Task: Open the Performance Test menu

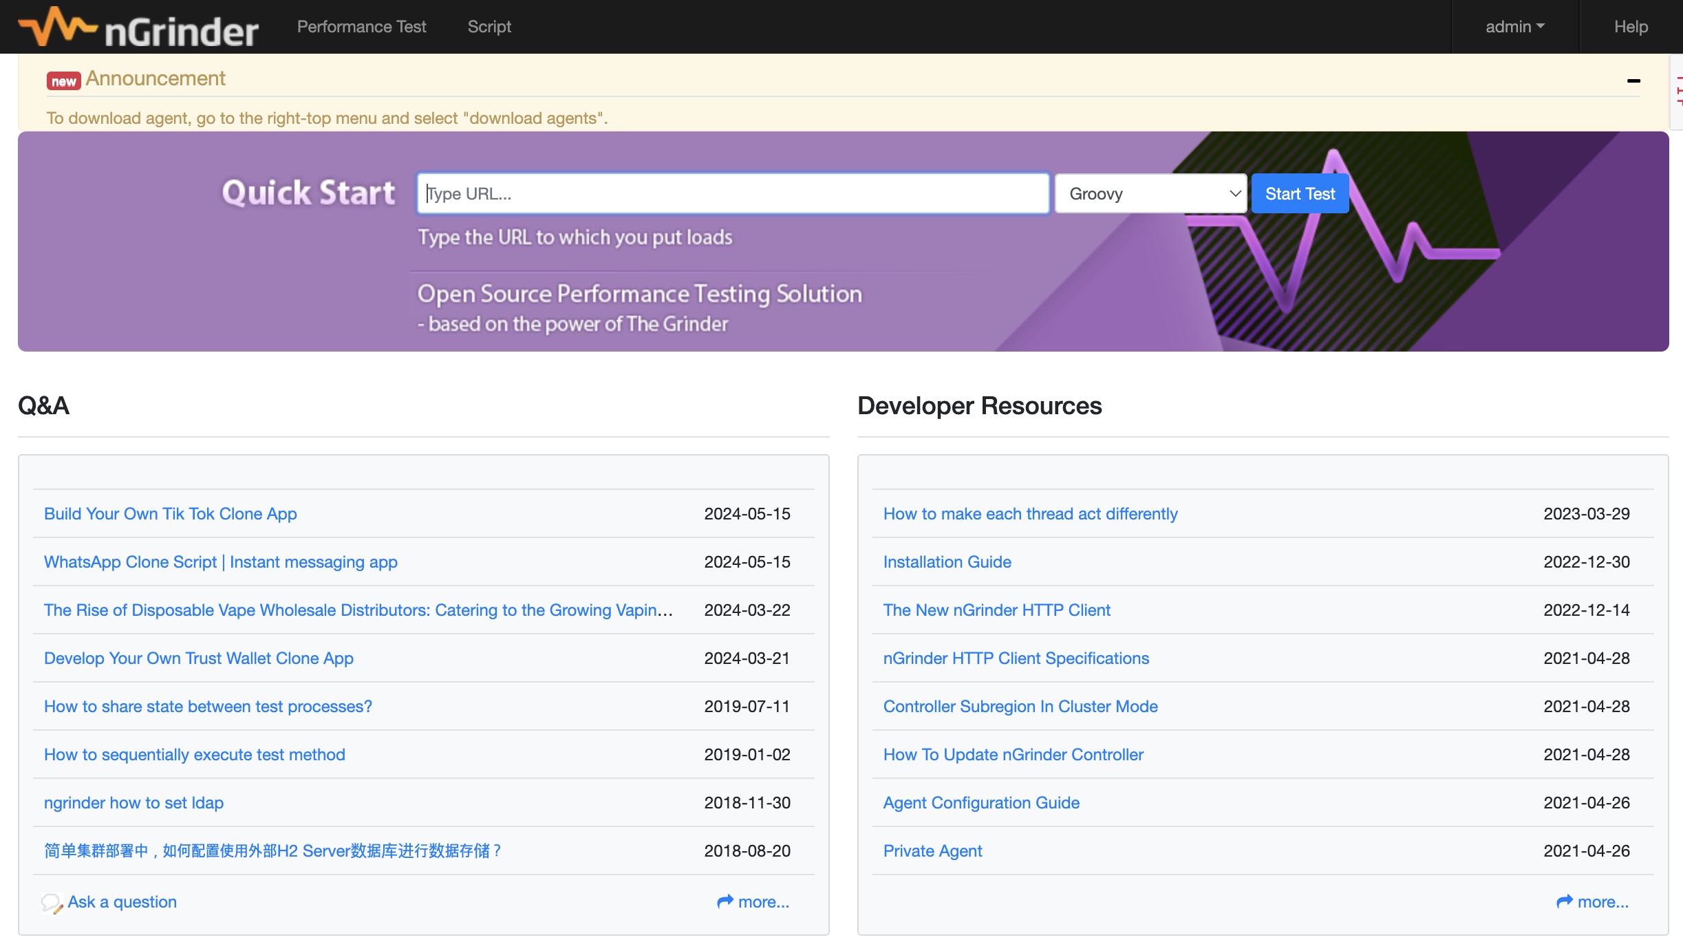Action: [362, 27]
